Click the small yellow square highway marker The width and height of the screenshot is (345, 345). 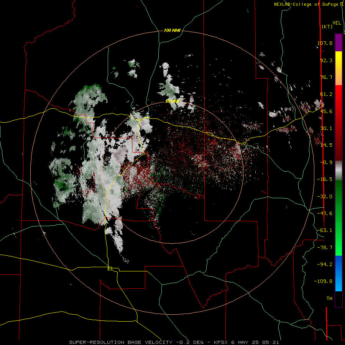(110, 268)
